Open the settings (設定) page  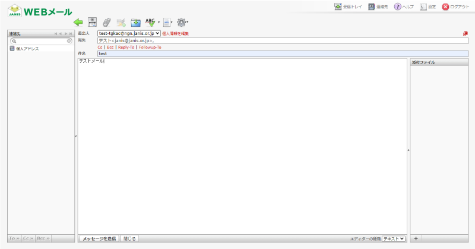coord(427,7)
